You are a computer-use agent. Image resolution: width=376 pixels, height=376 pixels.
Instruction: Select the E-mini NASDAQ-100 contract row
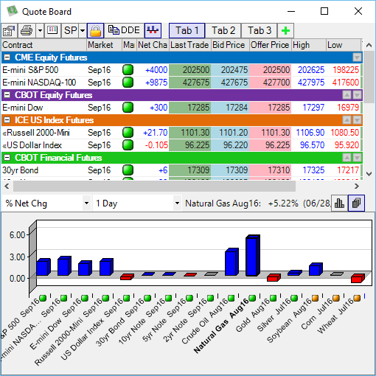(182, 83)
